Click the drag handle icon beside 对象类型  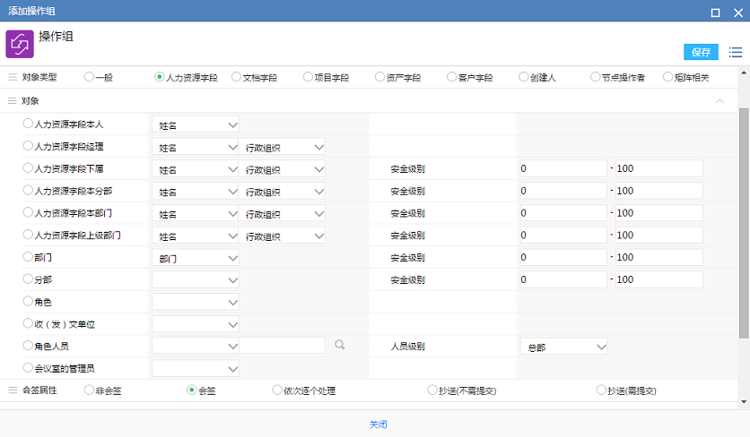[x=13, y=77]
